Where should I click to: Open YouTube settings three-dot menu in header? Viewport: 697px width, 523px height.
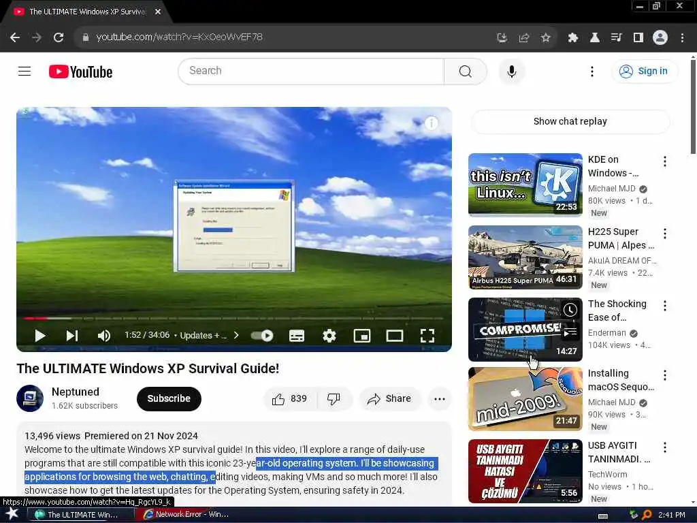tap(591, 71)
